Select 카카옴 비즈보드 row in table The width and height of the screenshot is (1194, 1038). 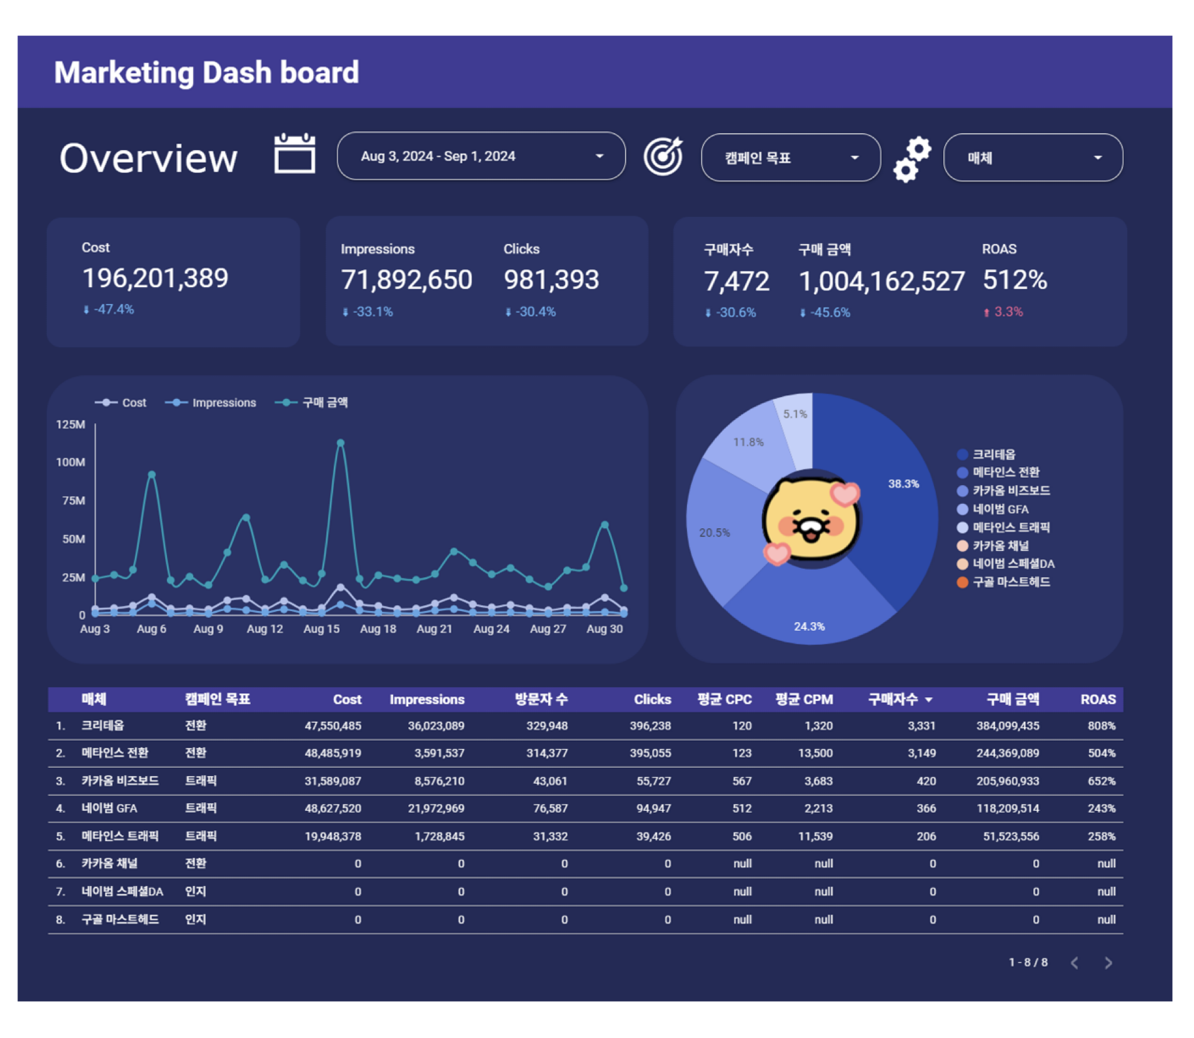(585, 781)
